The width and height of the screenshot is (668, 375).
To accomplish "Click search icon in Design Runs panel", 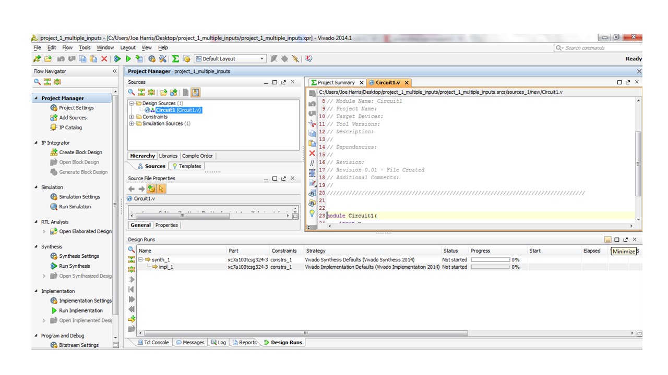I will coord(132,250).
